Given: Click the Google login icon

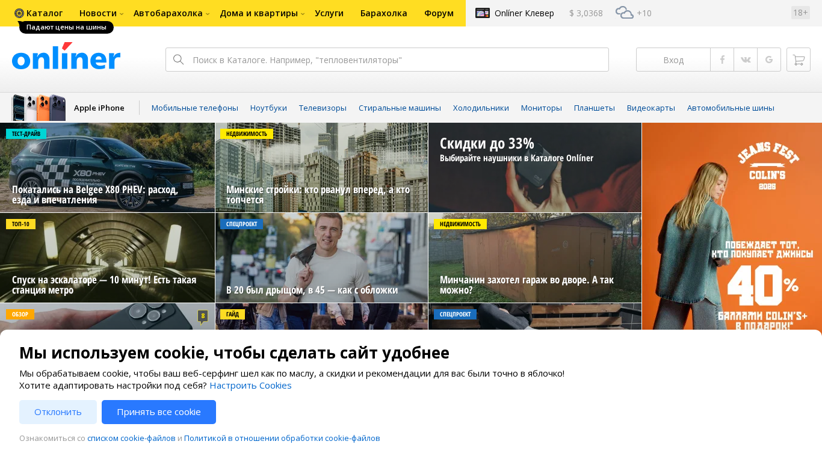Looking at the screenshot, I should point(769,60).
